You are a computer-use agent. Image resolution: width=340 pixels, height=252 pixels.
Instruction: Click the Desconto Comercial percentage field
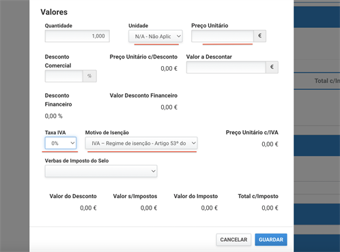(64, 76)
